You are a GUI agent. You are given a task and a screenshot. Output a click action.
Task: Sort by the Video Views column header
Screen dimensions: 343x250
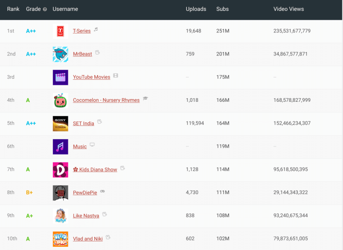[288, 9]
